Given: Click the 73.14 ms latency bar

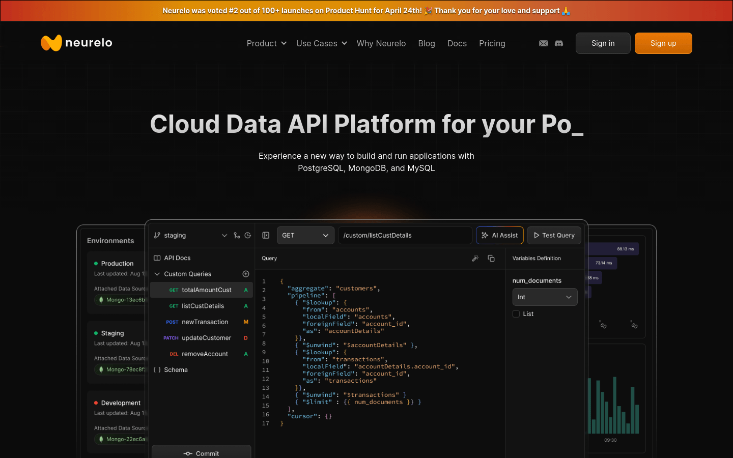Looking at the screenshot, I should (603, 263).
